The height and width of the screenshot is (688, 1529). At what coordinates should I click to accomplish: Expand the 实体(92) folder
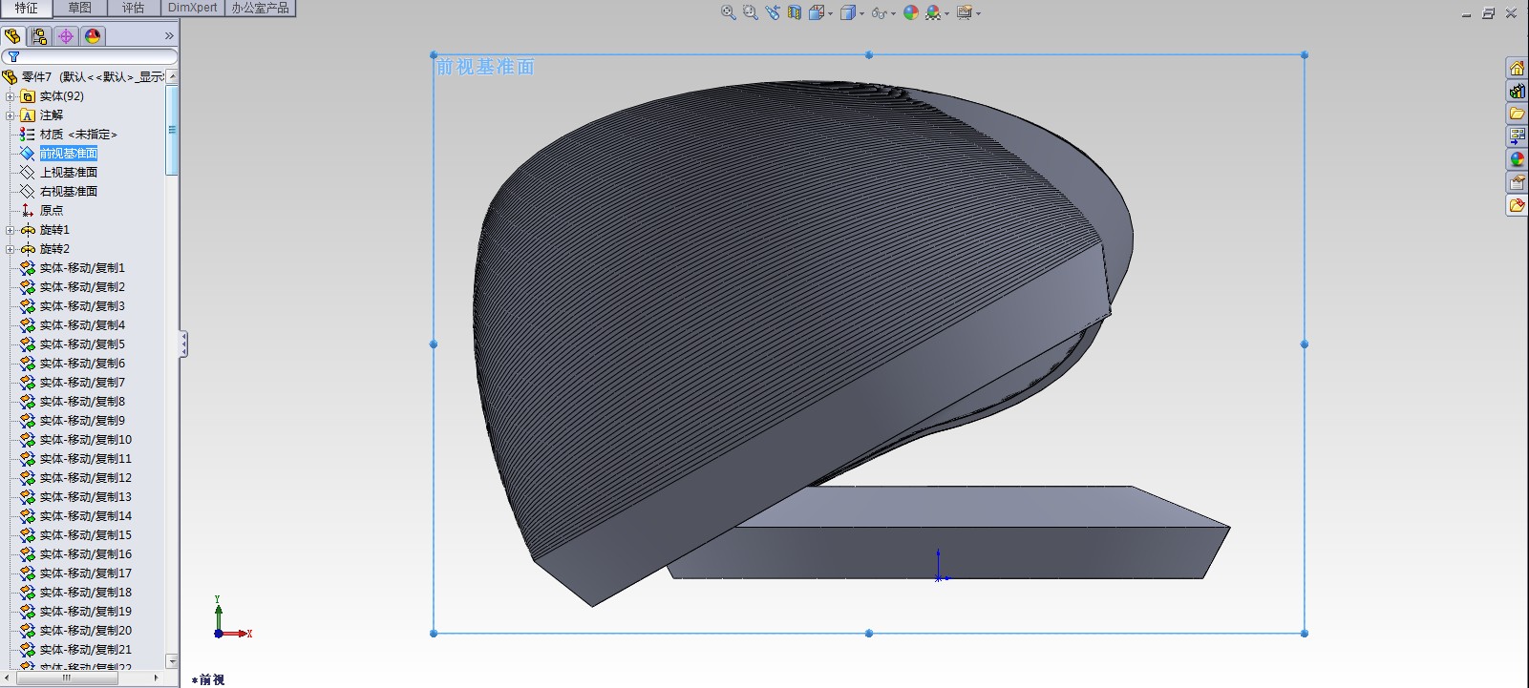[11, 96]
